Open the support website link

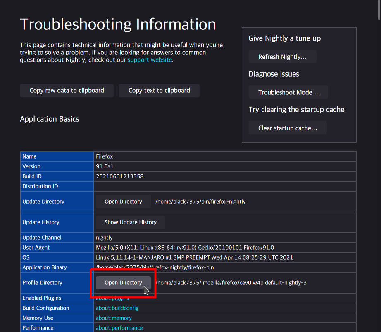click(150, 60)
